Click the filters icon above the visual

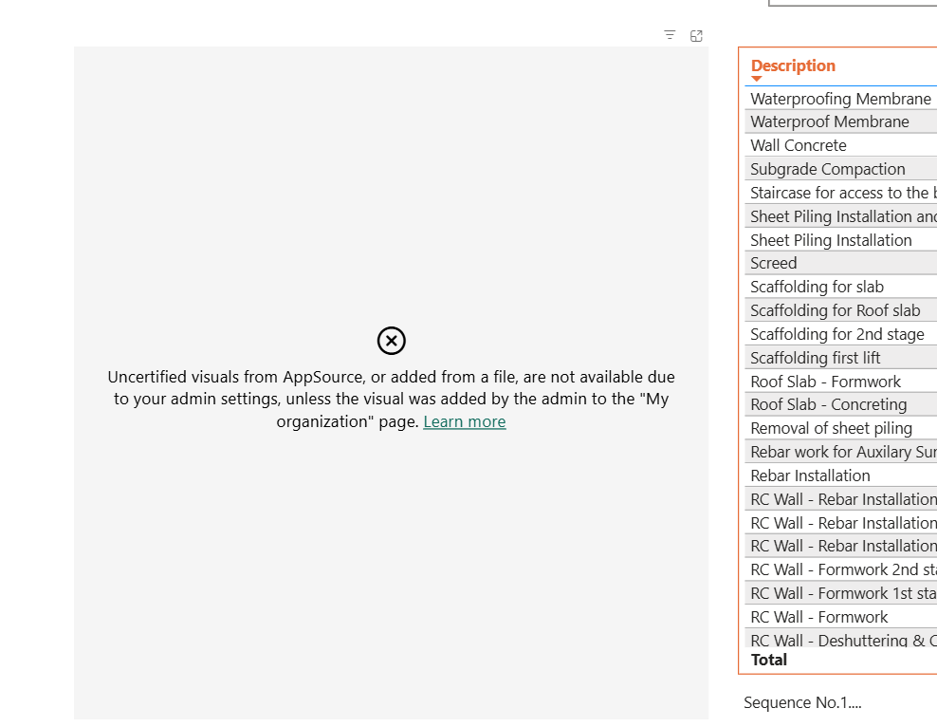[x=670, y=35]
